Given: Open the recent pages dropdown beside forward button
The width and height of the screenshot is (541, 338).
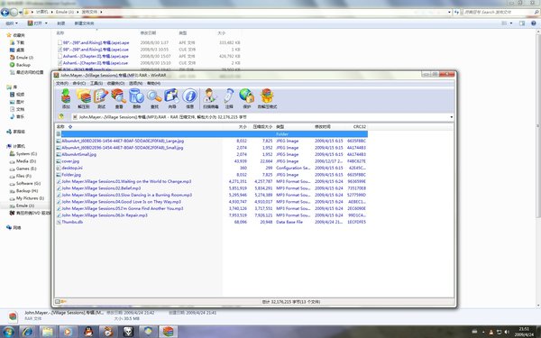Looking at the screenshot, I should [21, 13].
